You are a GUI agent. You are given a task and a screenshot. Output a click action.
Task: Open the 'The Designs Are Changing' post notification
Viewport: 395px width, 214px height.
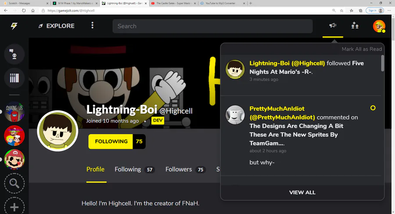[297, 135]
